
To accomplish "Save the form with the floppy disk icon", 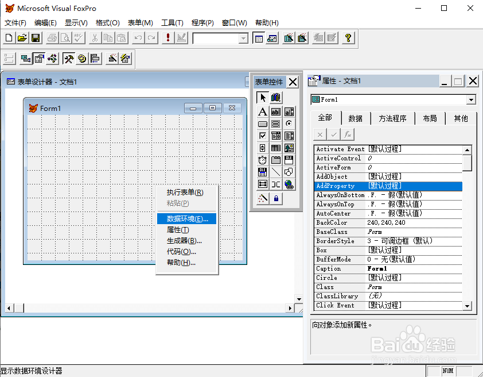I will [x=36, y=38].
